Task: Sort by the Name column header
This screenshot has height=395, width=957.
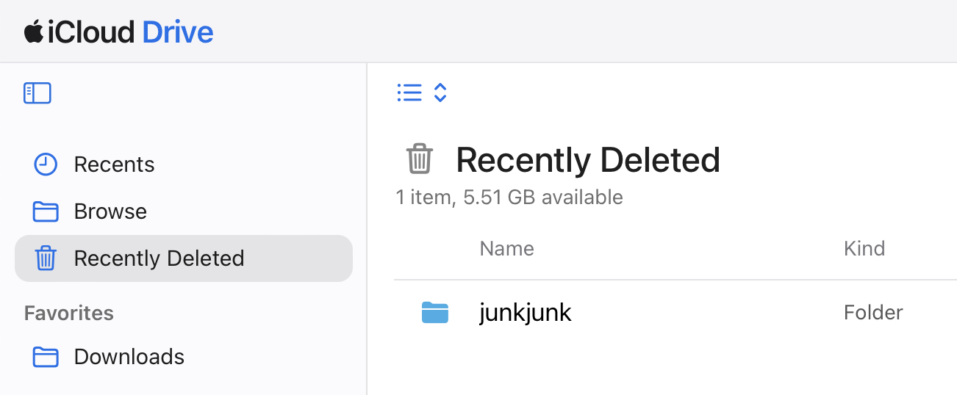Action: tap(506, 248)
